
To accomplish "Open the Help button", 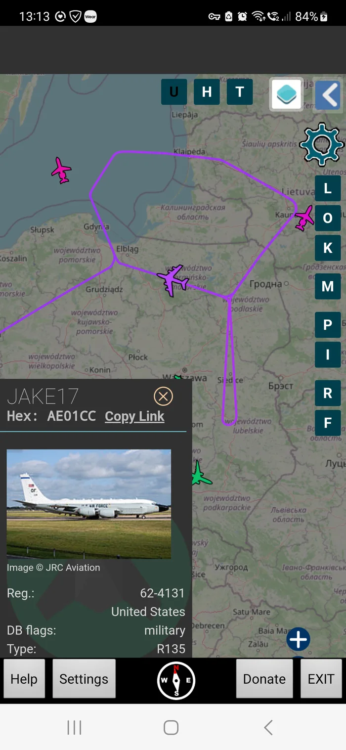I will click(x=24, y=679).
